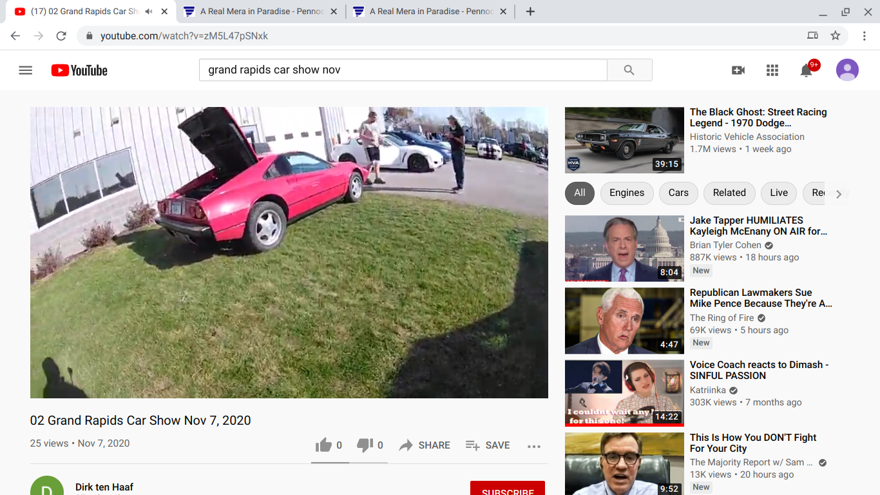Bookmark this page with the star icon
880x495 pixels.
(x=836, y=36)
